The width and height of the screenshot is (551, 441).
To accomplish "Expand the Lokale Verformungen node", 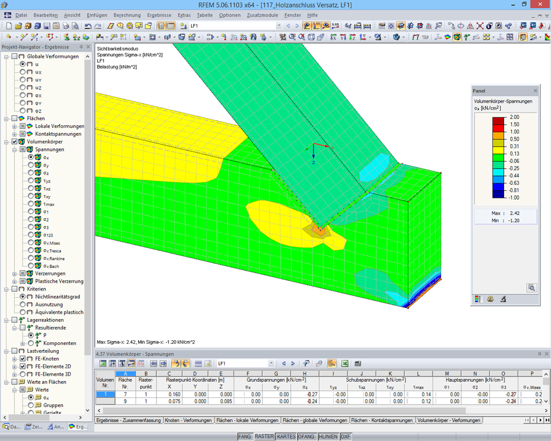I will point(14,126).
